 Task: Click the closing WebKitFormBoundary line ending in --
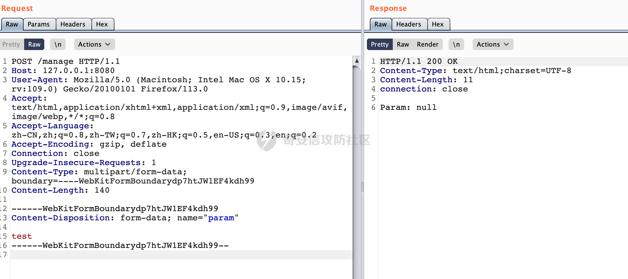(x=120, y=245)
